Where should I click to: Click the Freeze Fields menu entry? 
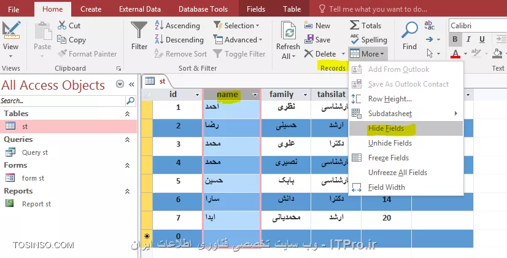click(406, 158)
